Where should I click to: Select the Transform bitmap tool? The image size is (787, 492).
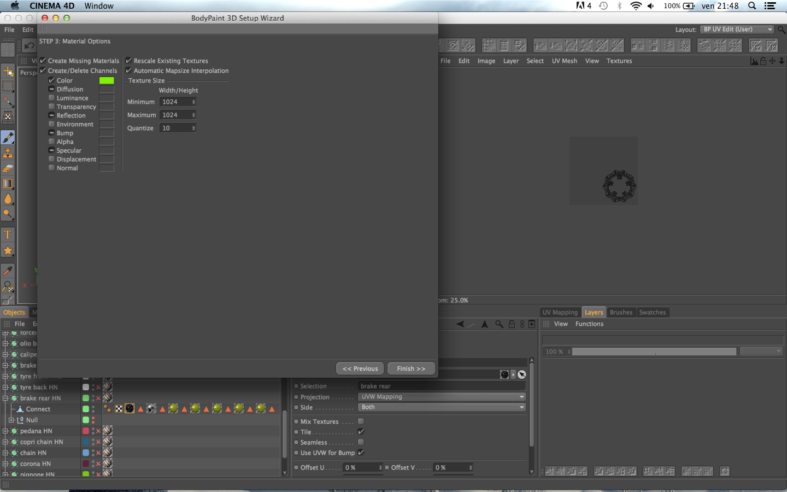(8, 117)
